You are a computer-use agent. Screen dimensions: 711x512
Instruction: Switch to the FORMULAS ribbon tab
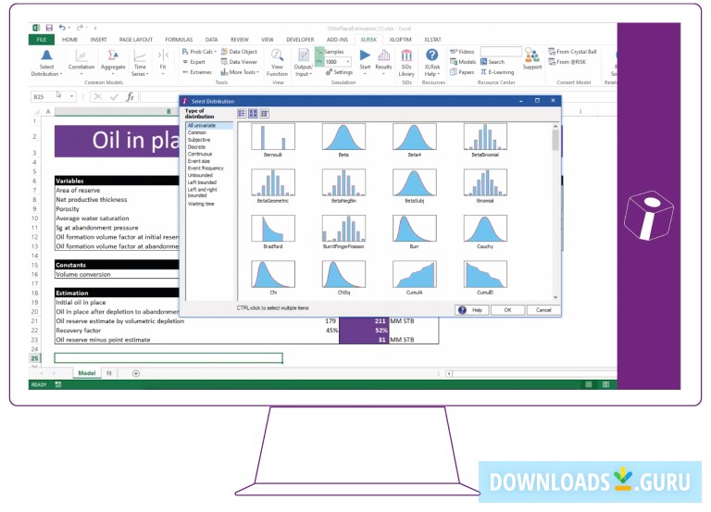tap(179, 40)
